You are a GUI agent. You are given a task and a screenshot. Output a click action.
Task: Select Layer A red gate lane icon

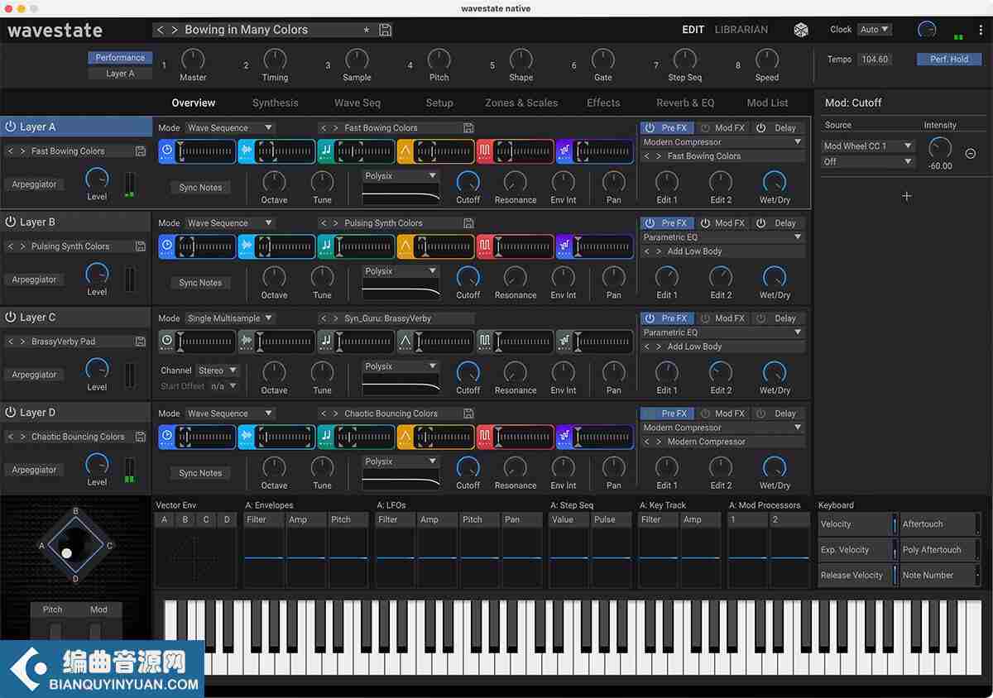coord(485,151)
